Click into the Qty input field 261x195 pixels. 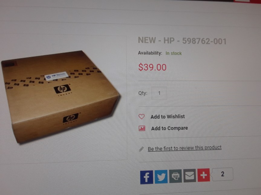tap(159, 93)
